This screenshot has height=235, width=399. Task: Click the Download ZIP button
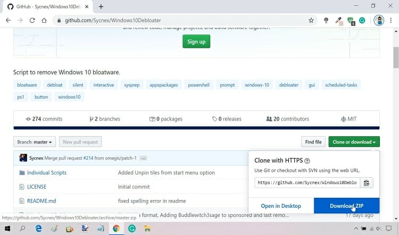click(x=346, y=206)
